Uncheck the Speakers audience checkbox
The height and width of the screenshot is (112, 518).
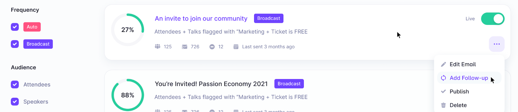pyautogui.click(x=15, y=101)
